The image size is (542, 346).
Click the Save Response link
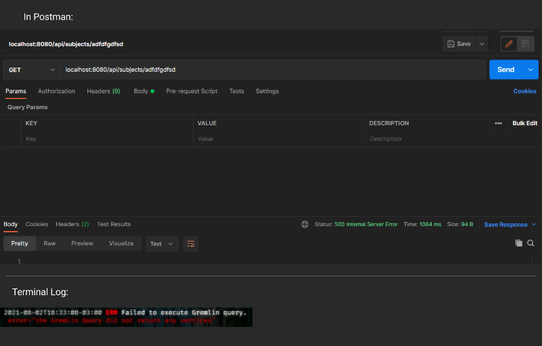click(505, 225)
